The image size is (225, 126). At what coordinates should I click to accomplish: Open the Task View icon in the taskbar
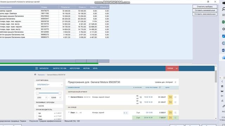(224, 15)
